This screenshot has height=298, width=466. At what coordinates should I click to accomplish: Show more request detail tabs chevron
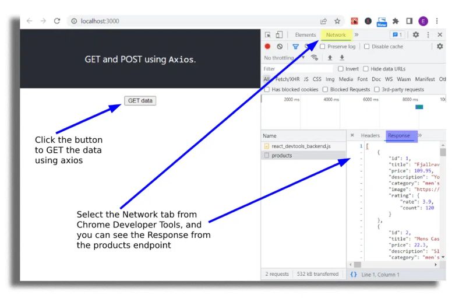[x=420, y=135]
